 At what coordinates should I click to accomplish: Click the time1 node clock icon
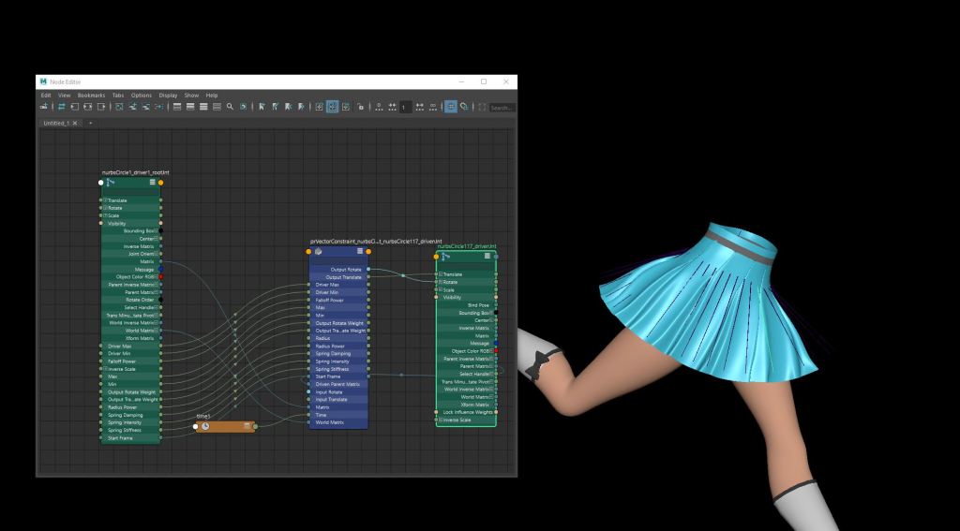(205, 426)
